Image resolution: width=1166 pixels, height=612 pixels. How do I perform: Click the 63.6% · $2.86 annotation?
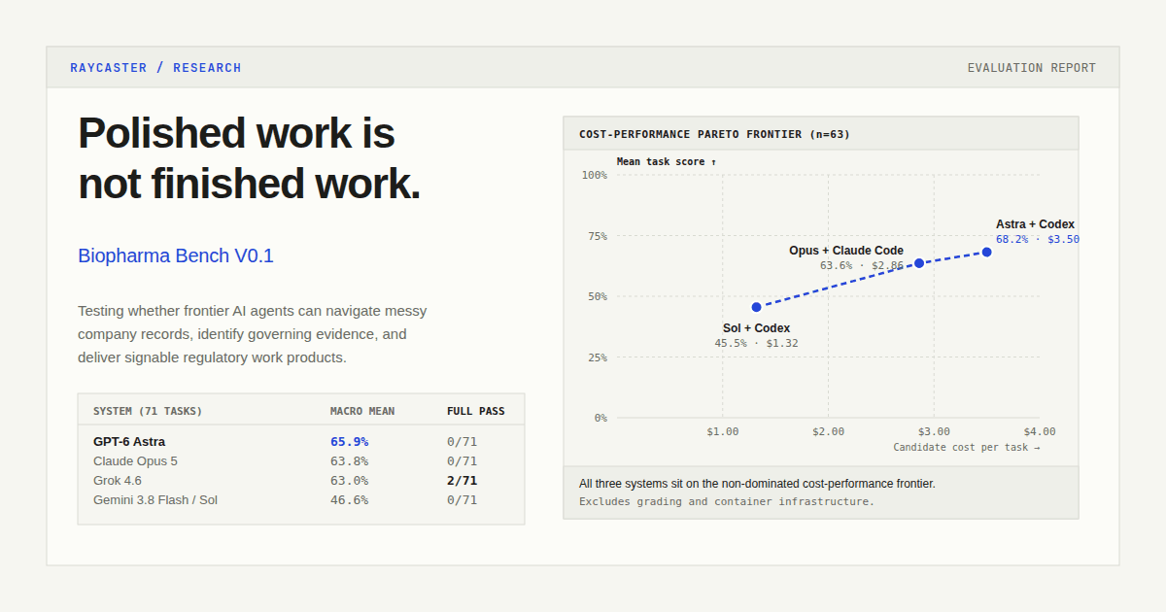click(x=861, y=265)
